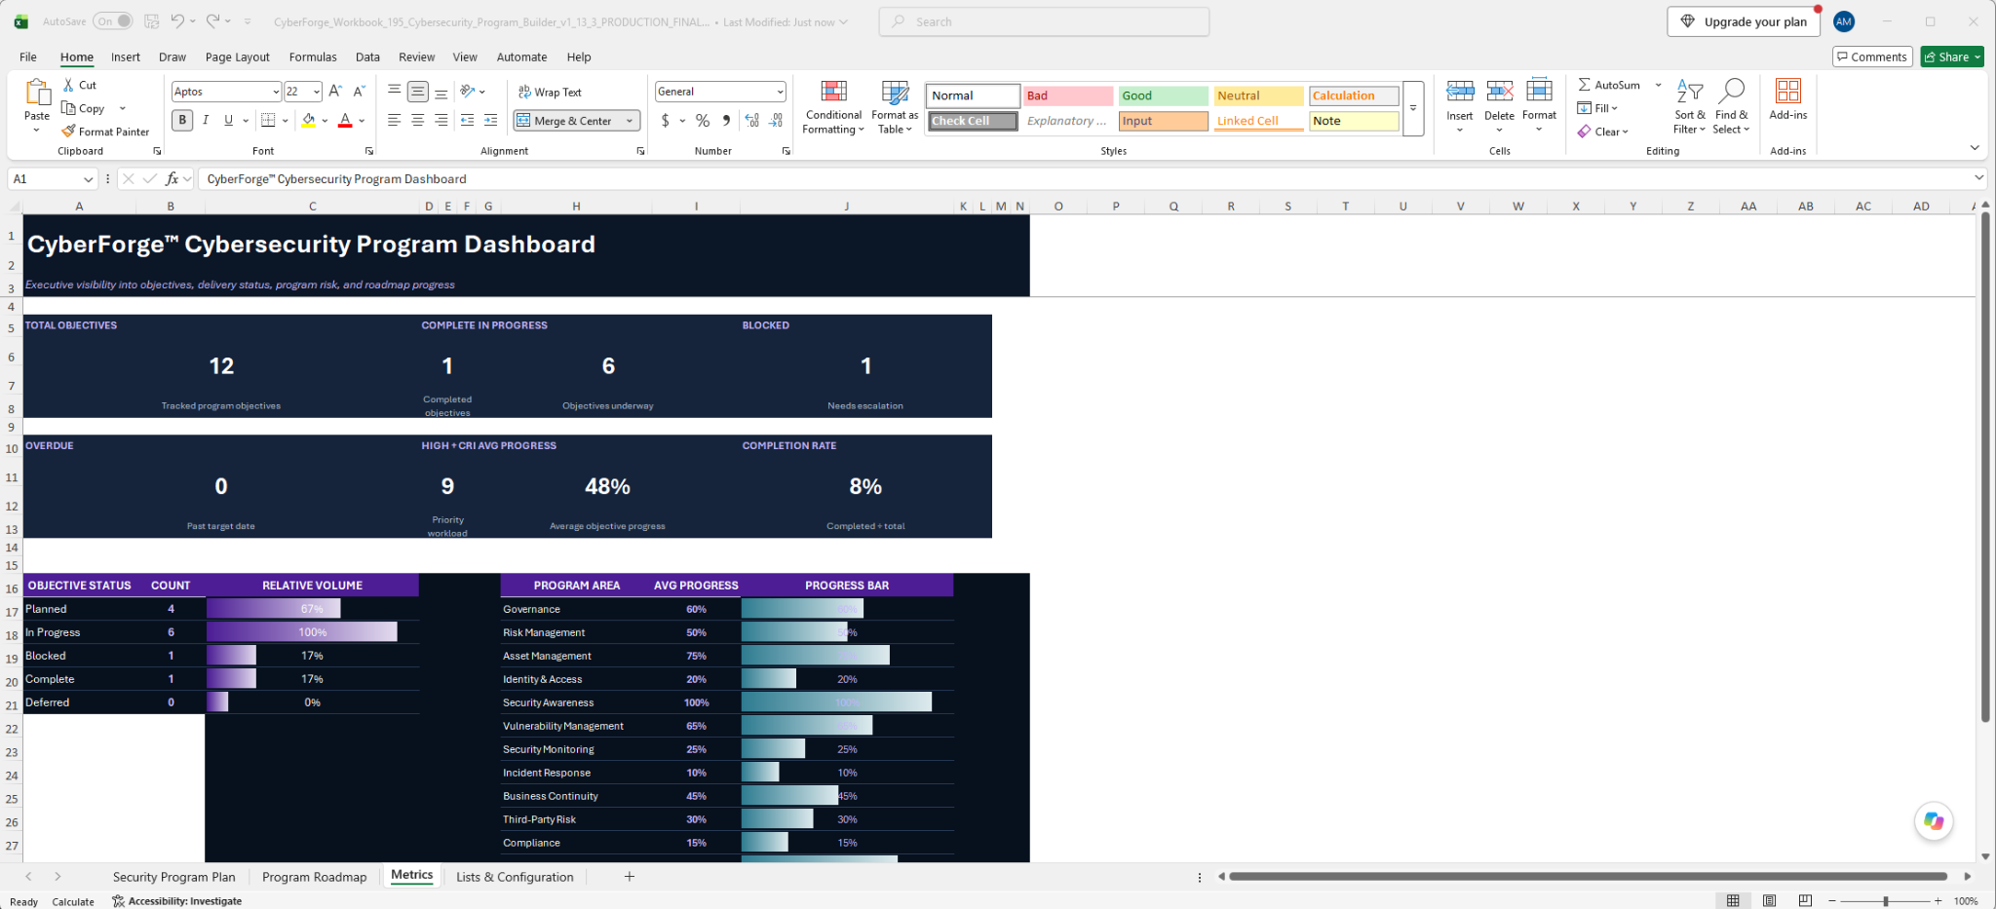Screen dimensions: 1996x909
Task: Expand the cell Styles gallery
Action: click(x=1413, y=108)
